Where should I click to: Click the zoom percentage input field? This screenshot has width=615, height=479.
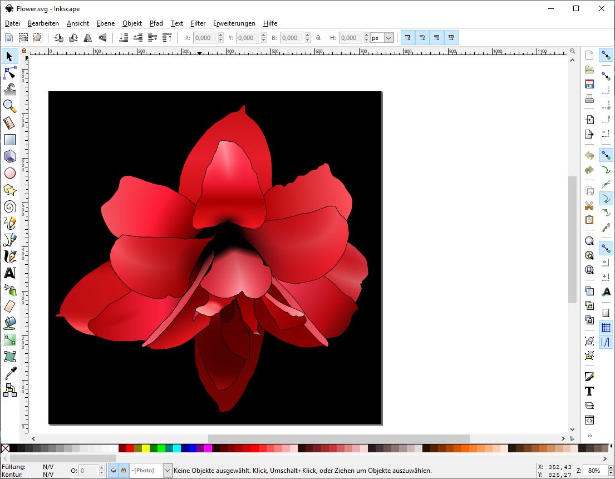point(594,471)
